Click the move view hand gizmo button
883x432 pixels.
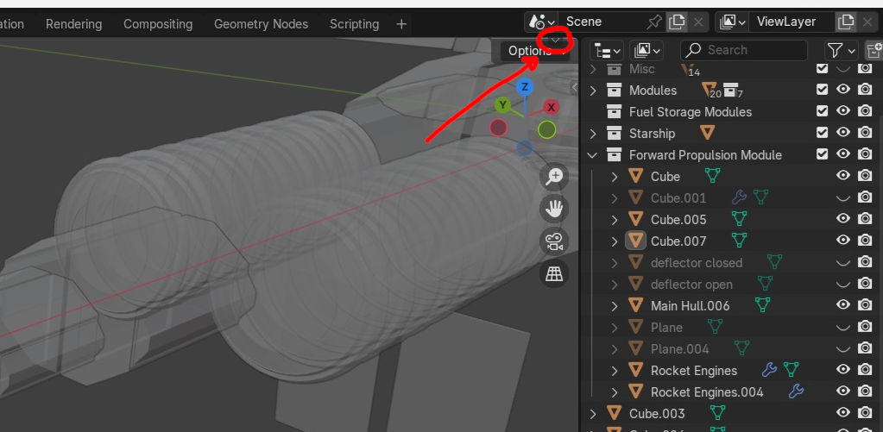click(555, 210)
